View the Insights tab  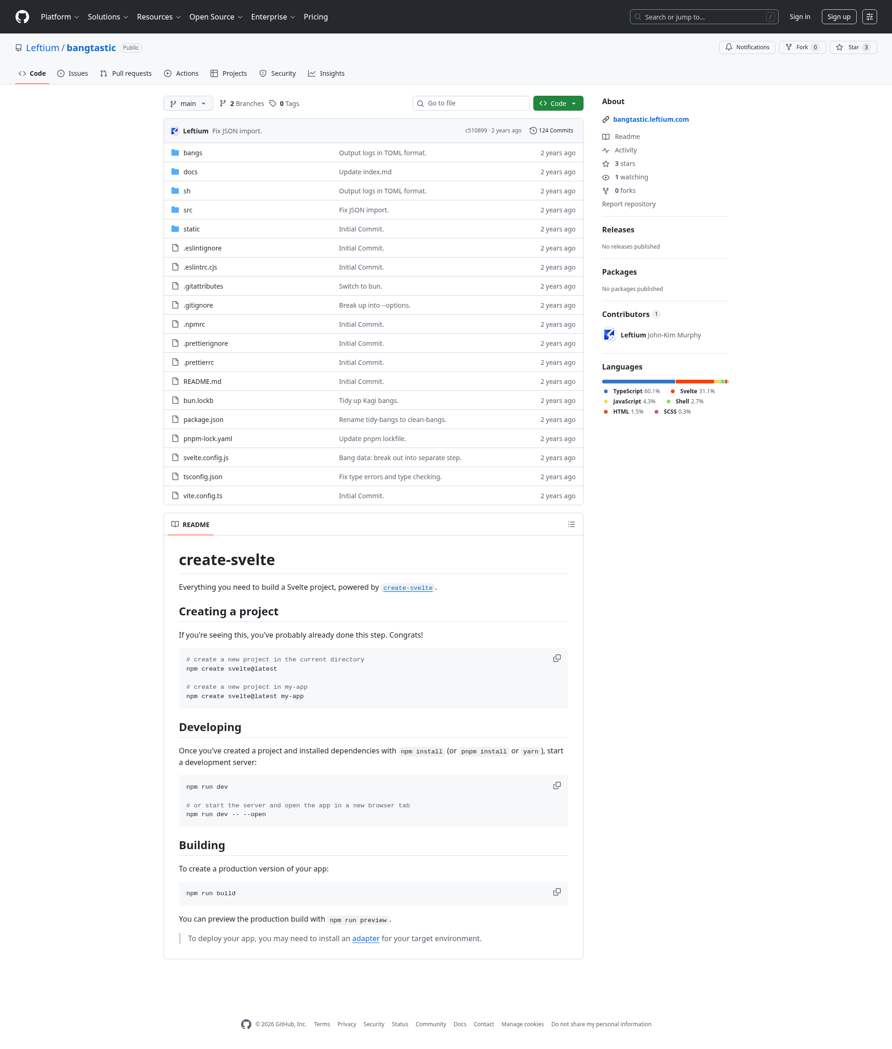(326, 73)
